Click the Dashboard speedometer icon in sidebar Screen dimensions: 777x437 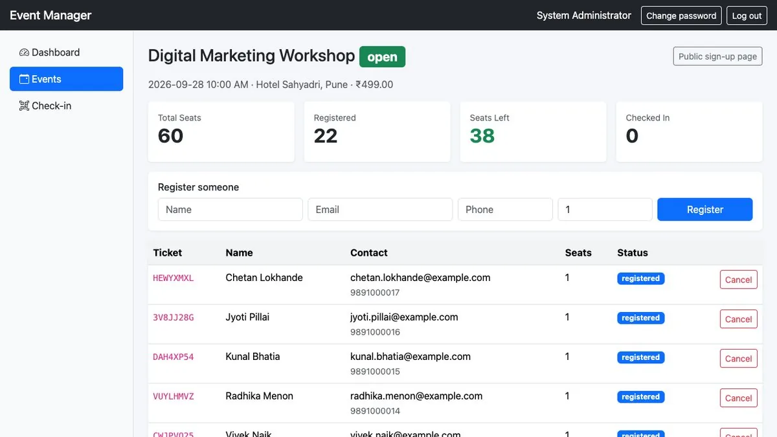point(24,52)
